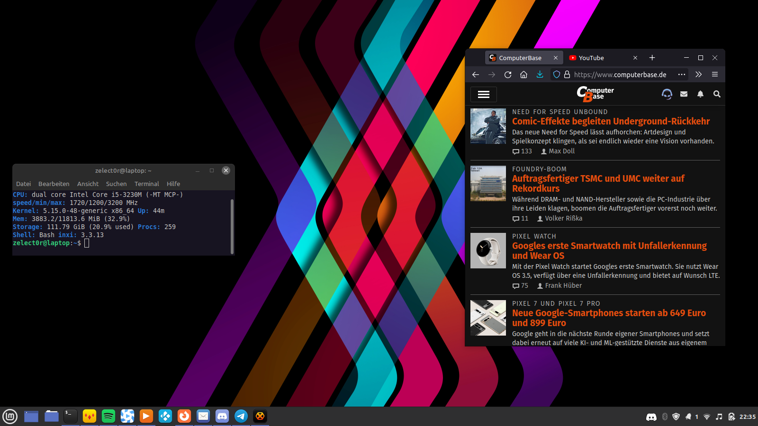Focus the computerbase.de address bar
758x426 pixels.
620,74
